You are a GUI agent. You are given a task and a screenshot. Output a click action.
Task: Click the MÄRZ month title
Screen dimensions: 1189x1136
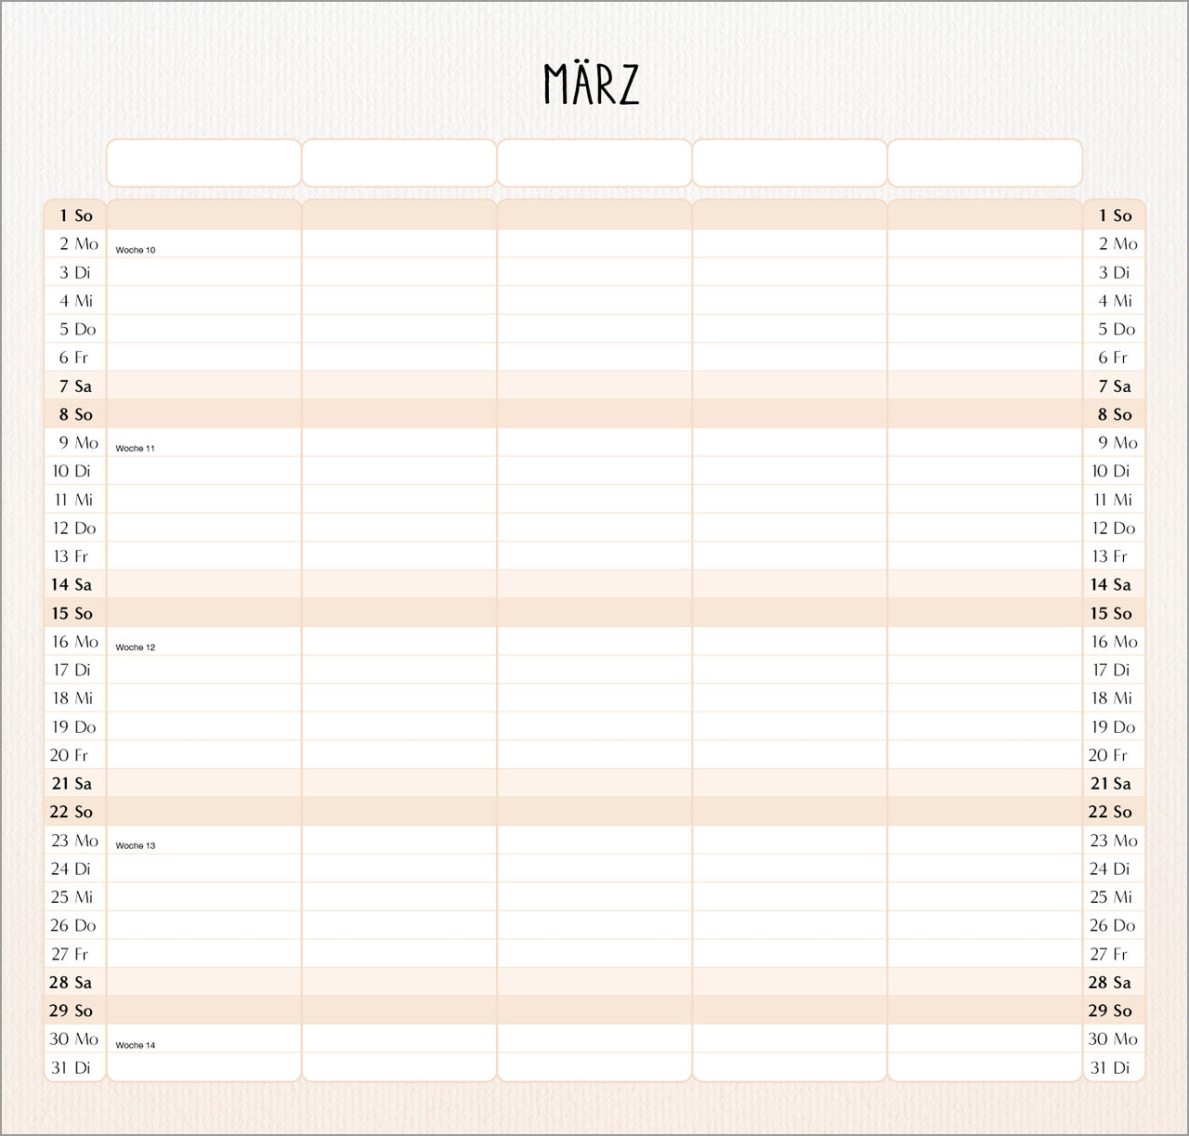click(591, 84)
